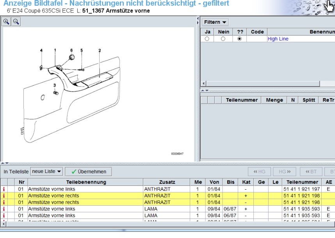Click the zoom in magnifier icon

[x=6, y=22]
